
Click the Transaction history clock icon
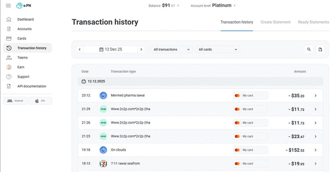click(9, 48)
